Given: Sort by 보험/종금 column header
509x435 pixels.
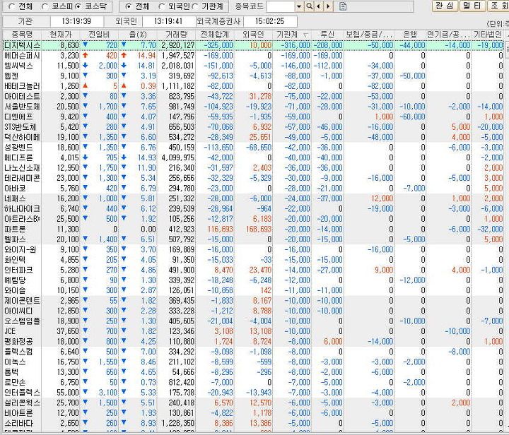Looking at the screenshot, I should point(369,35).
